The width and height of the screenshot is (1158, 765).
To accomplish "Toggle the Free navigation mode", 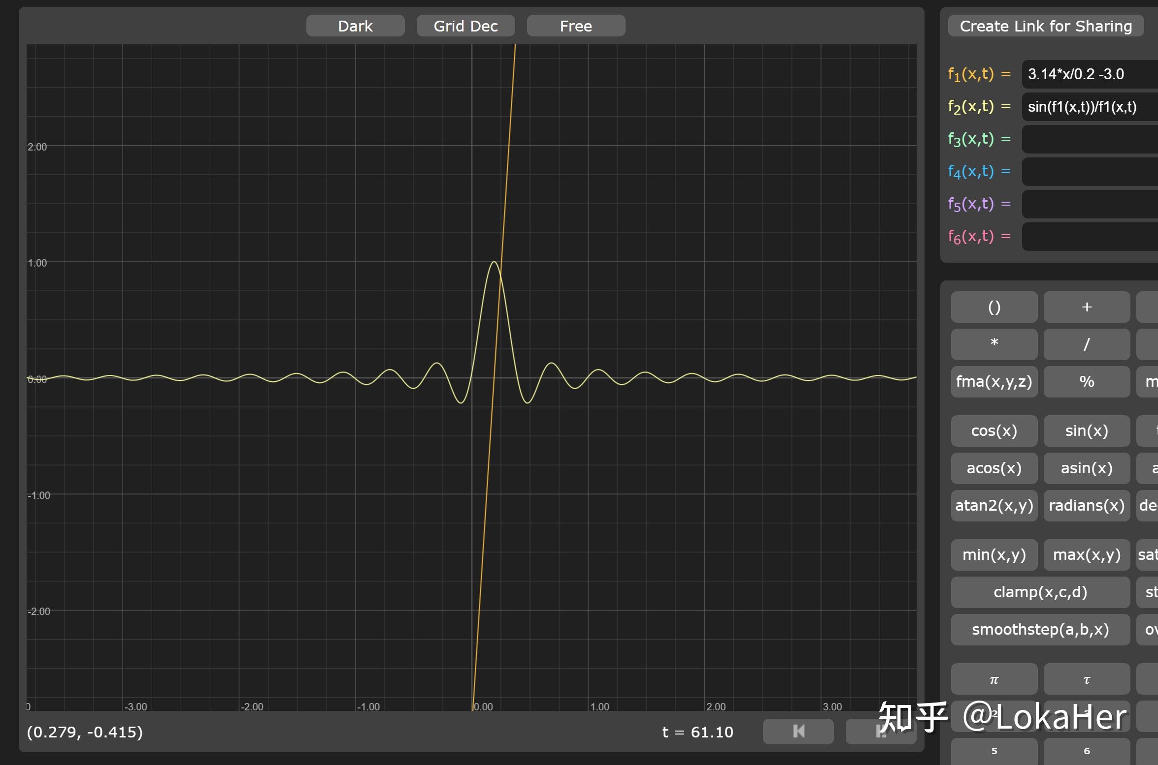I will (576, 26).
